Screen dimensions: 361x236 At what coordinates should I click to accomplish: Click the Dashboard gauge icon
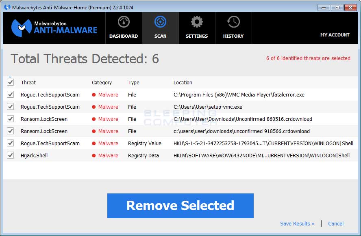click(x=123, y=21)
